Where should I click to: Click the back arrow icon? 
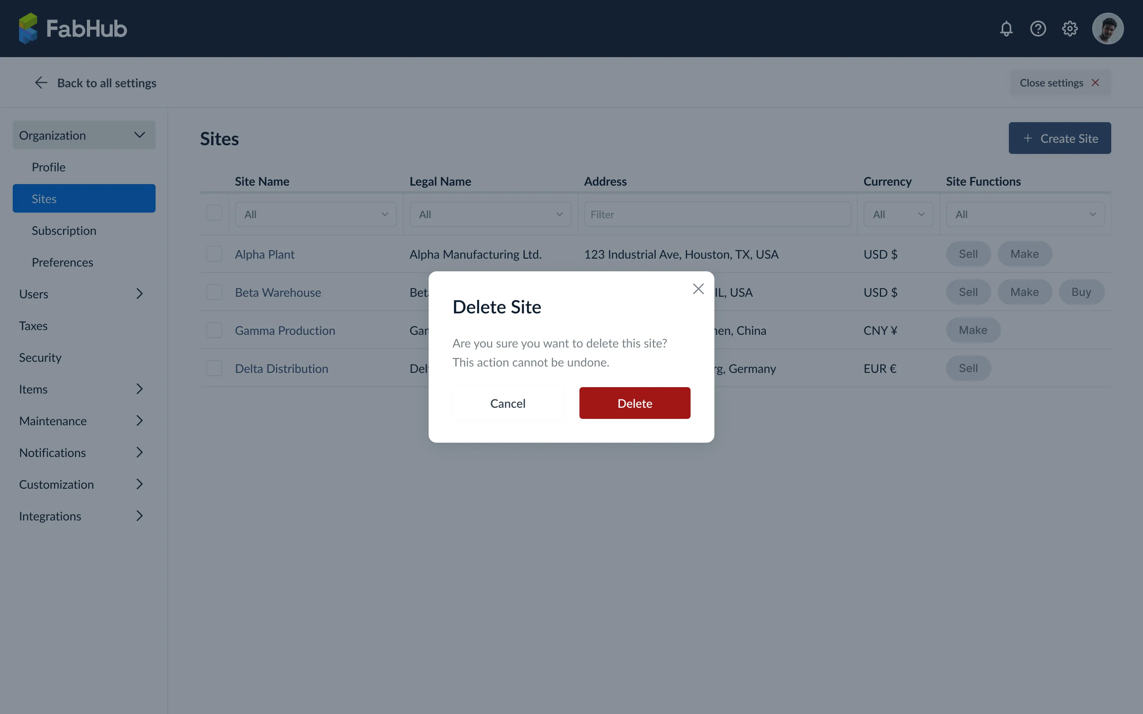41,83
